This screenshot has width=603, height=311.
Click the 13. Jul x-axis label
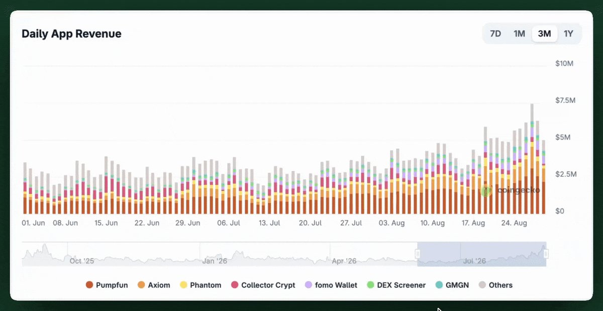[x=268, y=223]
